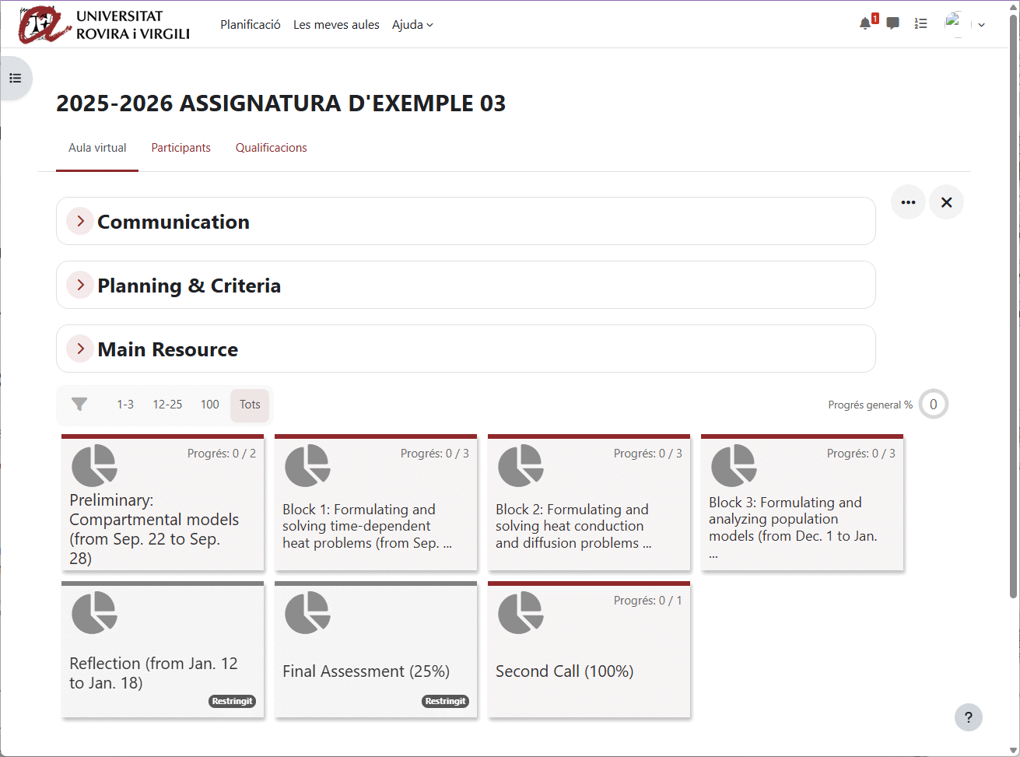Image resolution: width=1020 pixels, height=757 pixels.
Task: Click the three-dots options button
Action: tap(908, 202)
